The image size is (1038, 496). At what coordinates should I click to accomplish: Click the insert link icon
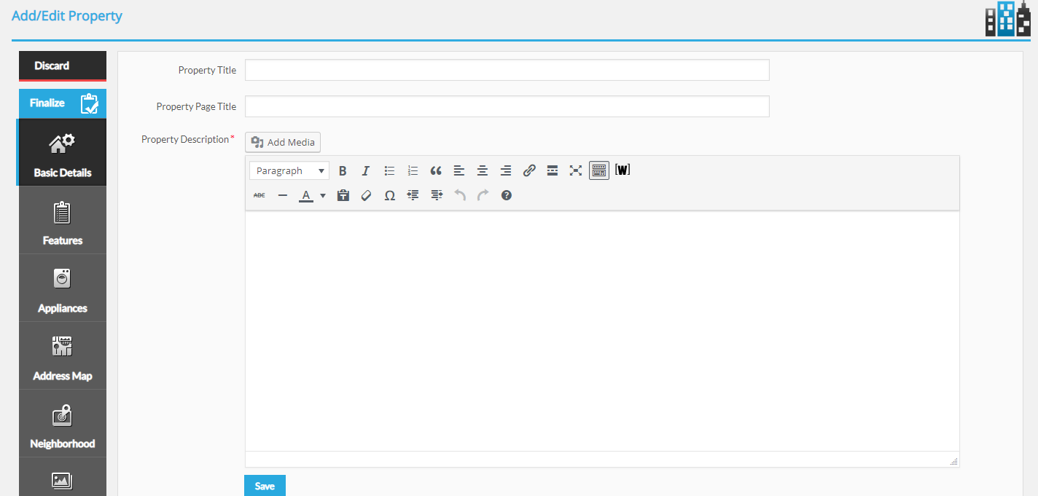(529, 171)
